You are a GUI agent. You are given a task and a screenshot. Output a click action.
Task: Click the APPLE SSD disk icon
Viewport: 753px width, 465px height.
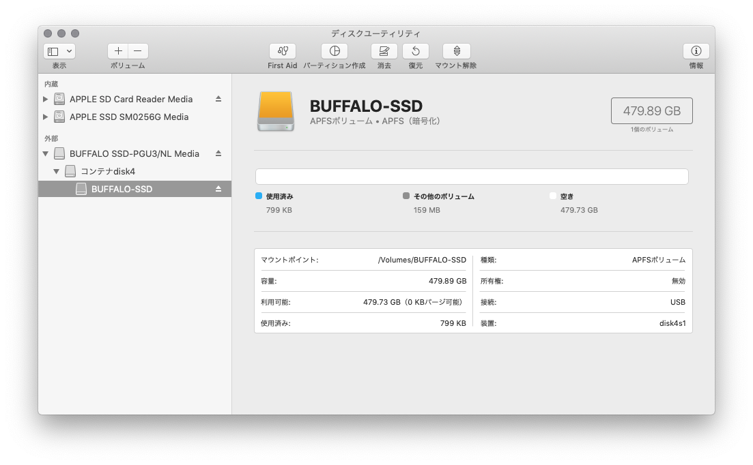(x=59, y=117)
